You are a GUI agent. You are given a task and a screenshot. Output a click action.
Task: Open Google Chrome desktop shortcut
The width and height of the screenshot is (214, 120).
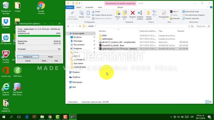[x=41, y=8]
